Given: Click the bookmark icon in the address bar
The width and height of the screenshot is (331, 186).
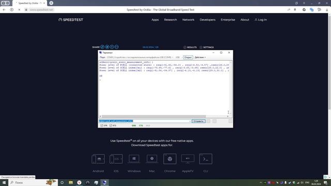Looking at the screenshot, I should coord(295,10).
